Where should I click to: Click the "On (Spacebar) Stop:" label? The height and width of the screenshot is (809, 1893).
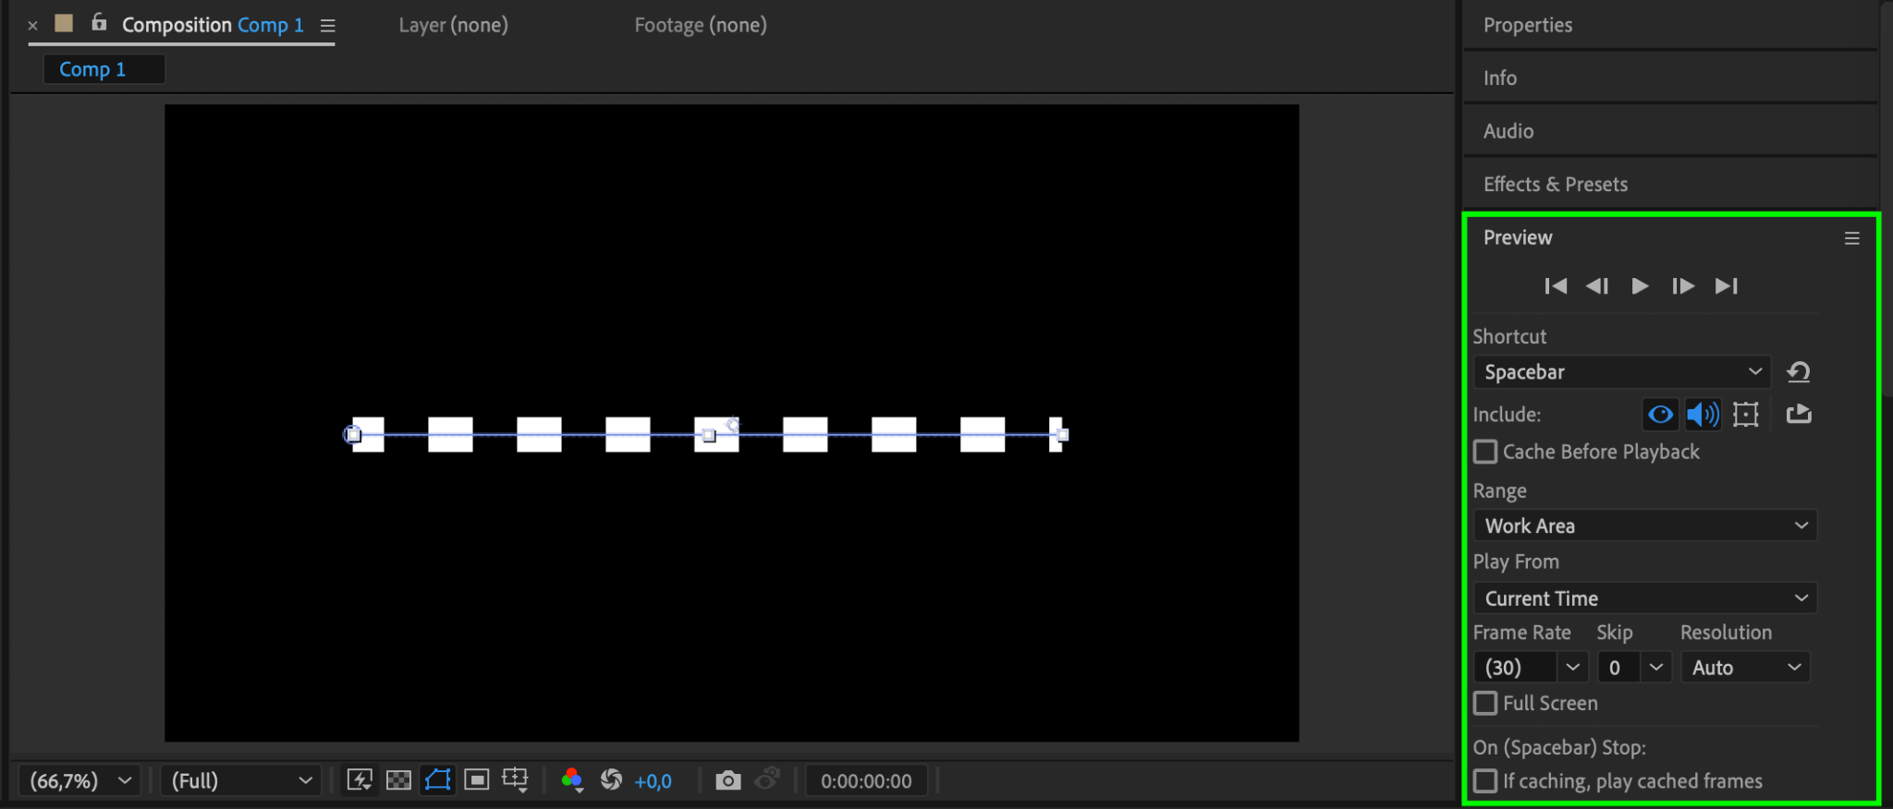[1559, 747]
